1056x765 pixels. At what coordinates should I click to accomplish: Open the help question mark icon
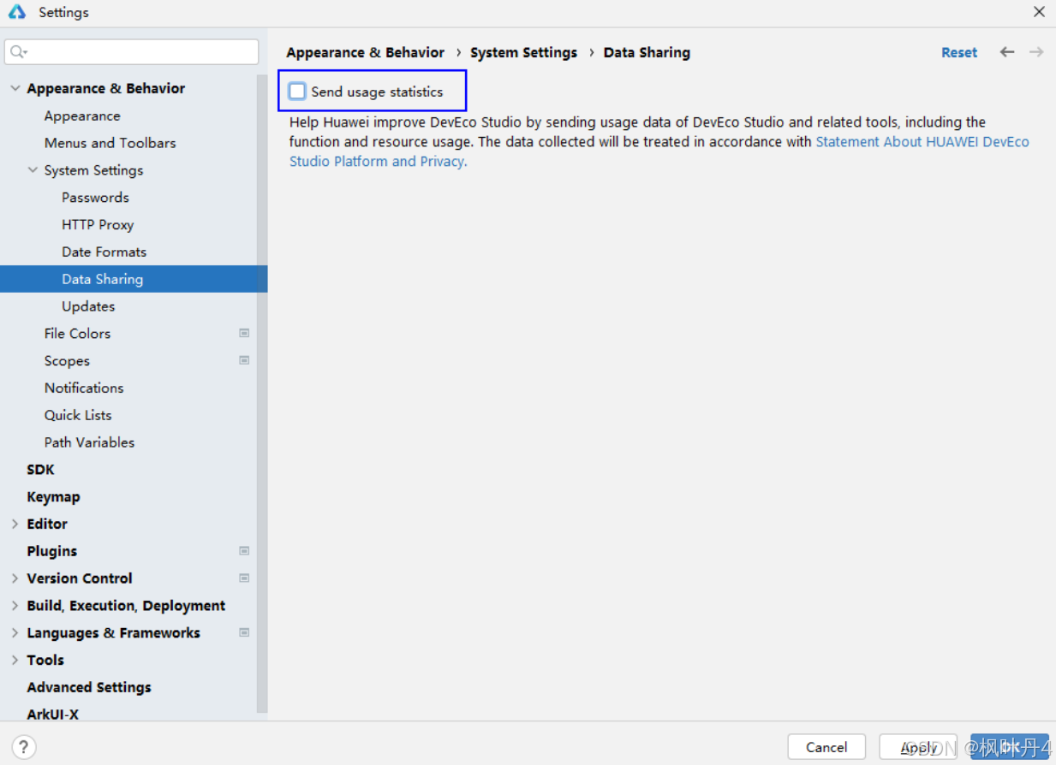[x=24, y=746]
